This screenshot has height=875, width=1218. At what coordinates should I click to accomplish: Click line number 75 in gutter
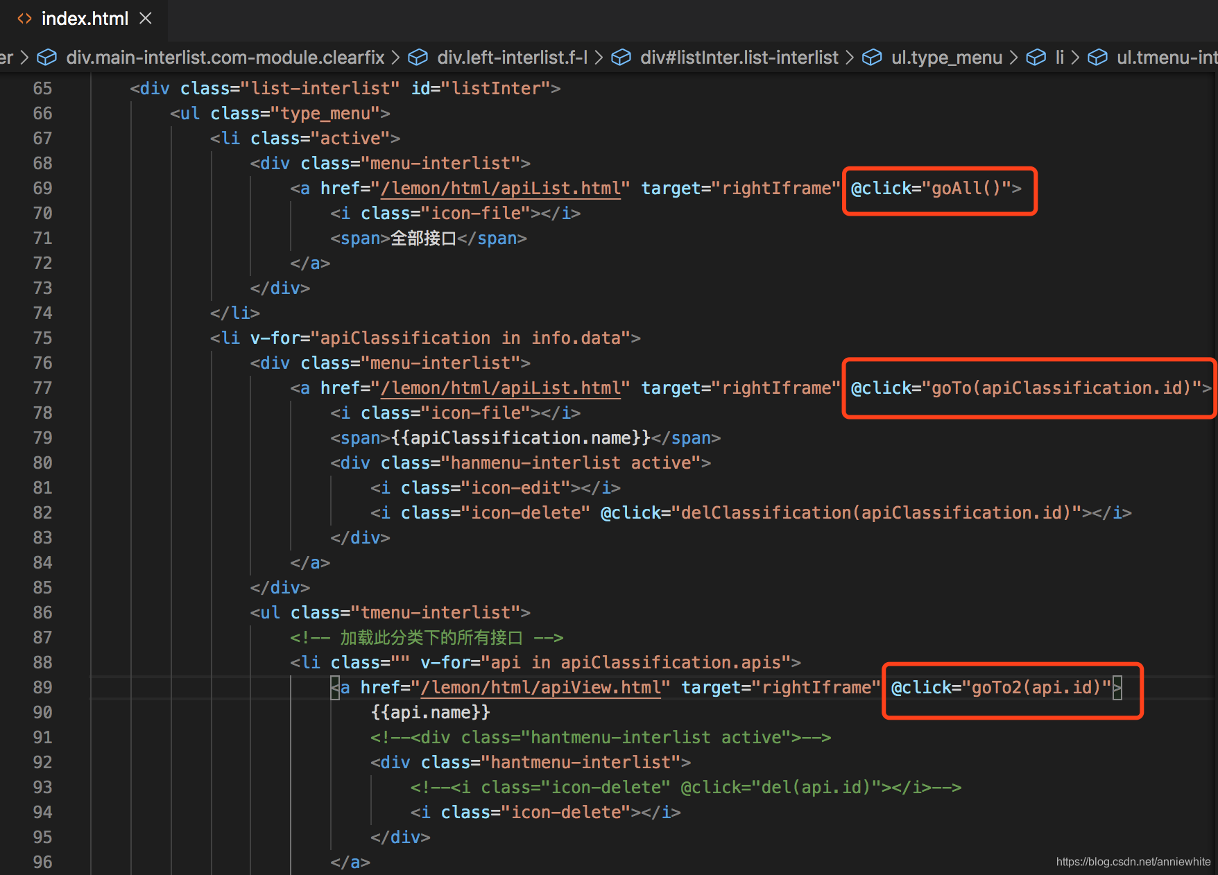(x=42, y=338)
